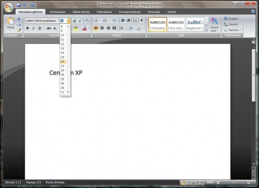
Task: Select font size 20 from list
Action: pyautogui.click(x=63, y=62)
